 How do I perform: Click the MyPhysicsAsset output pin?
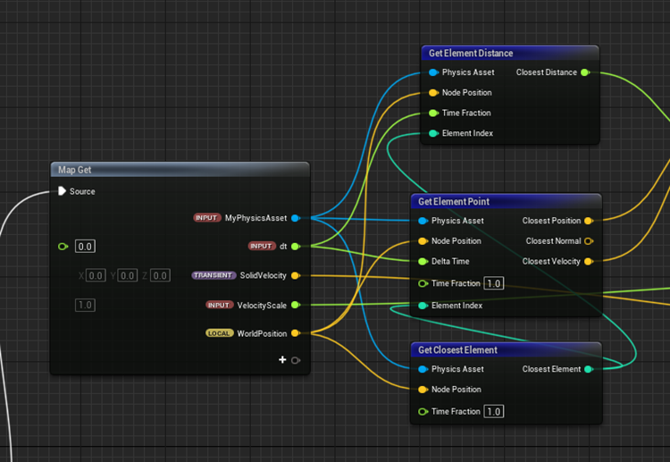click(x=296, y=218)
